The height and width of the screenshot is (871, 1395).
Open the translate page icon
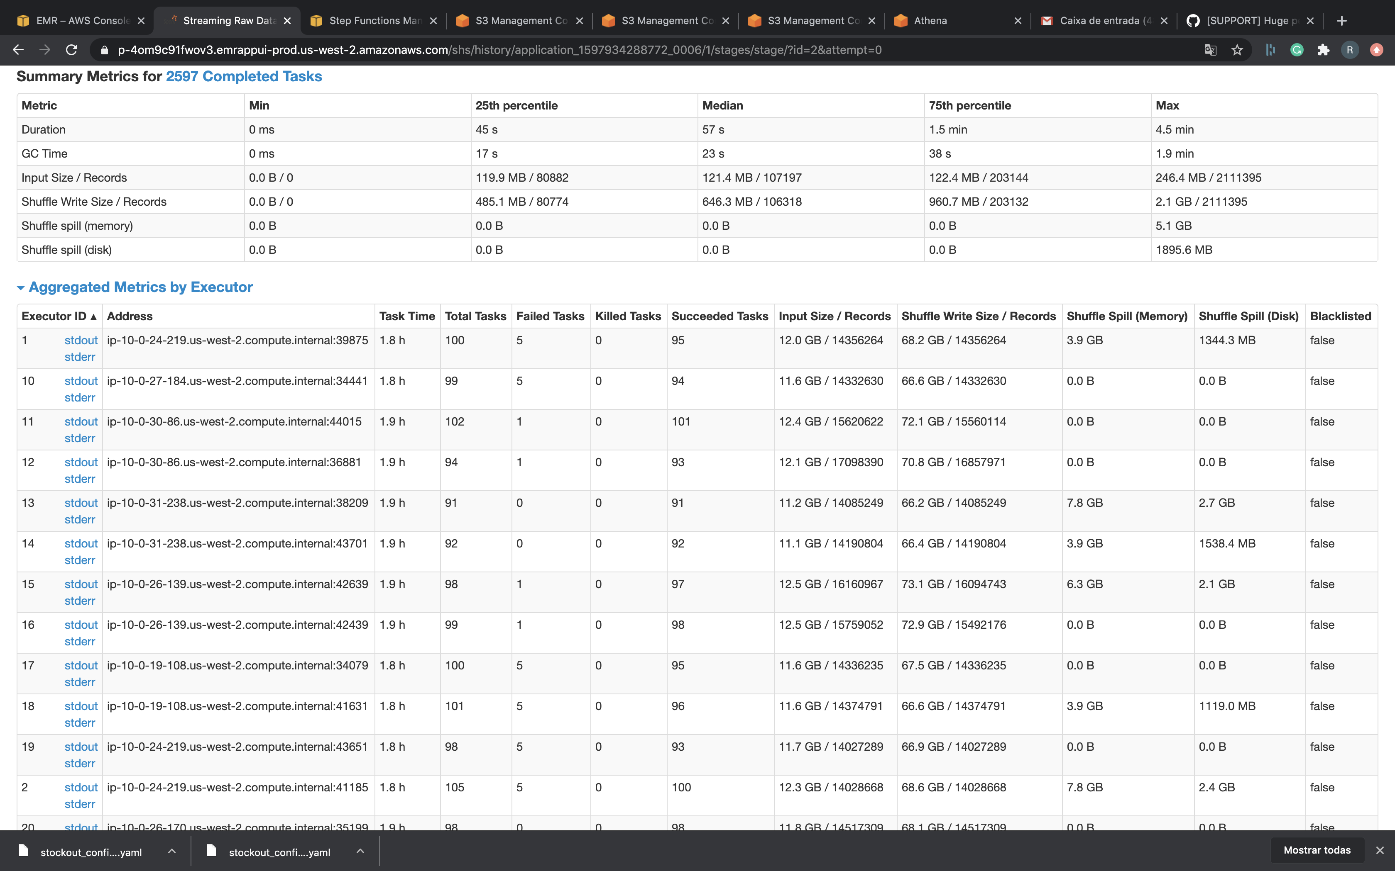coord(1210,50)
